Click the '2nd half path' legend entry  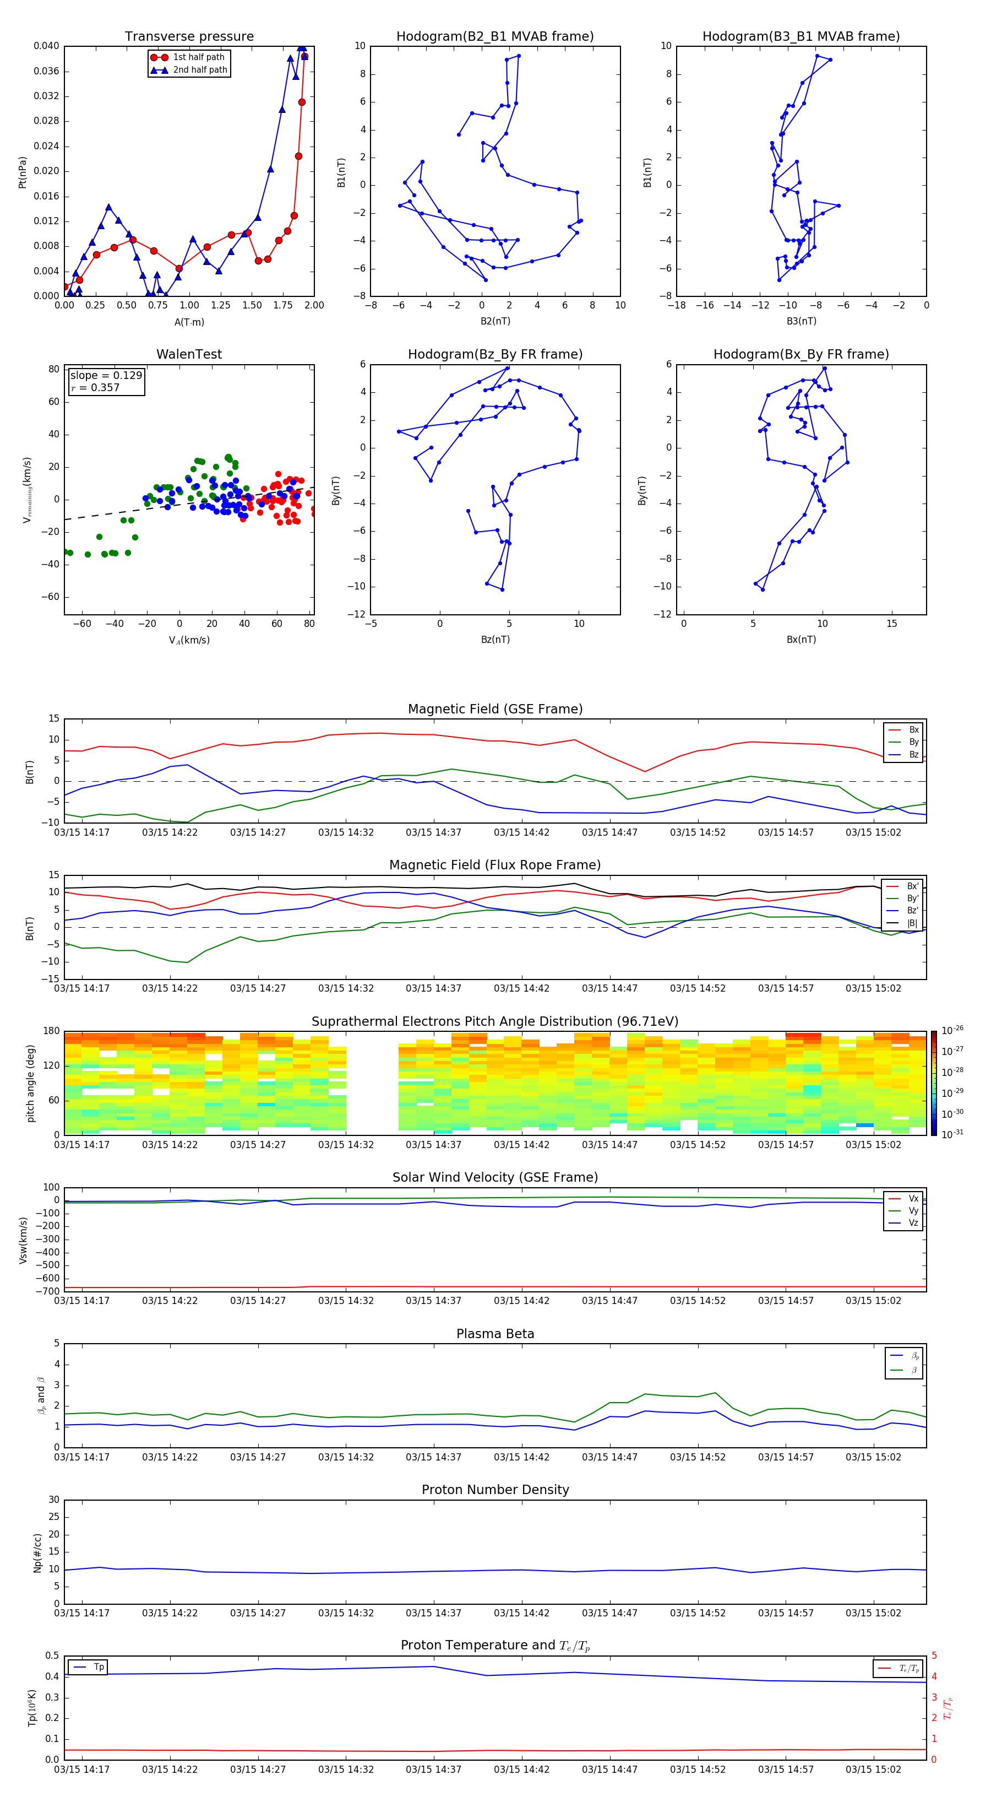click(x=190, y=70)
